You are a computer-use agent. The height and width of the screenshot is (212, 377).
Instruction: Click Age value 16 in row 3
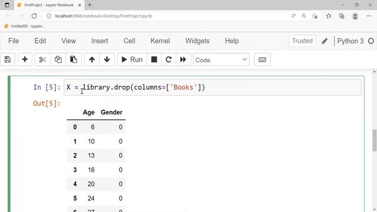(x=91, y=170)
